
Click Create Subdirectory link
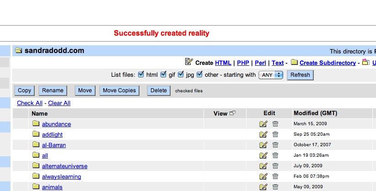tap(328, 63)
